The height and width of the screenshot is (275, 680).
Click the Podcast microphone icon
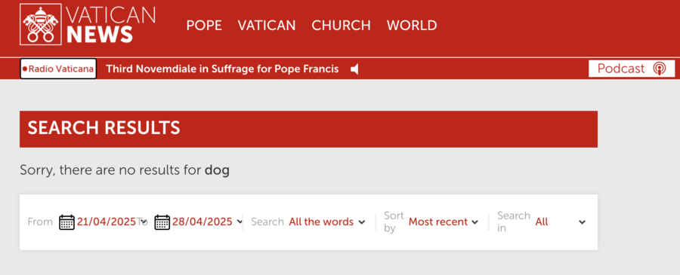coord(659,69)
